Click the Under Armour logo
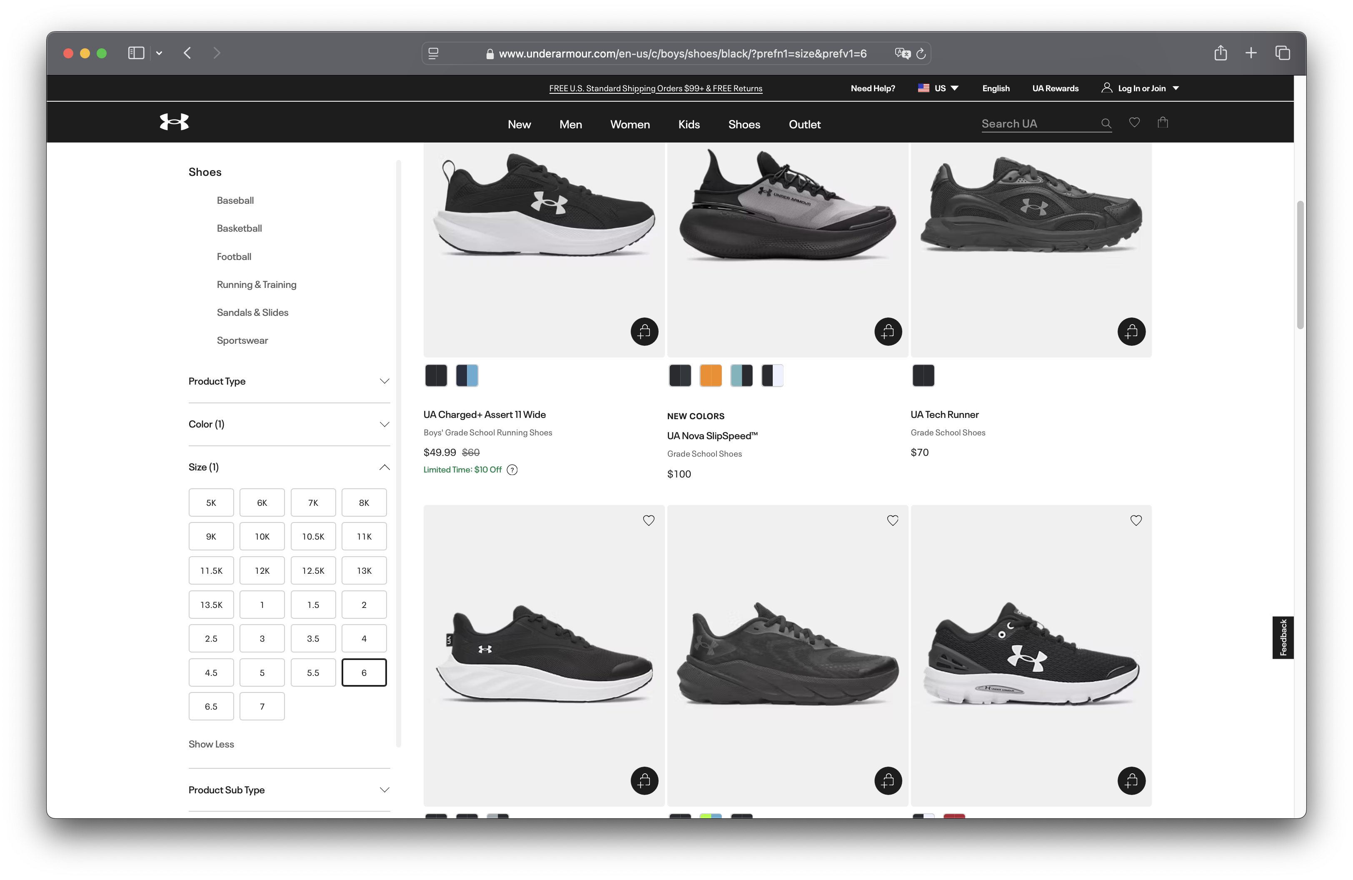1353x880 pixels. click(174, 122)
